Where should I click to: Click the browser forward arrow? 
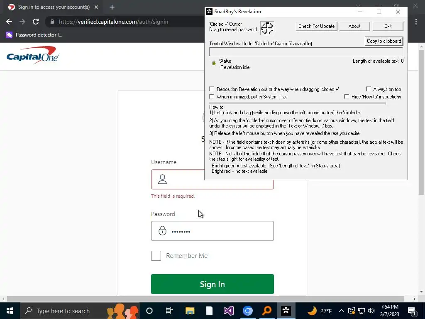[22, 22]
